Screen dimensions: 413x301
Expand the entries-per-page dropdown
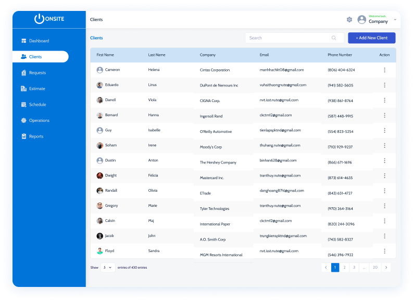108,268
